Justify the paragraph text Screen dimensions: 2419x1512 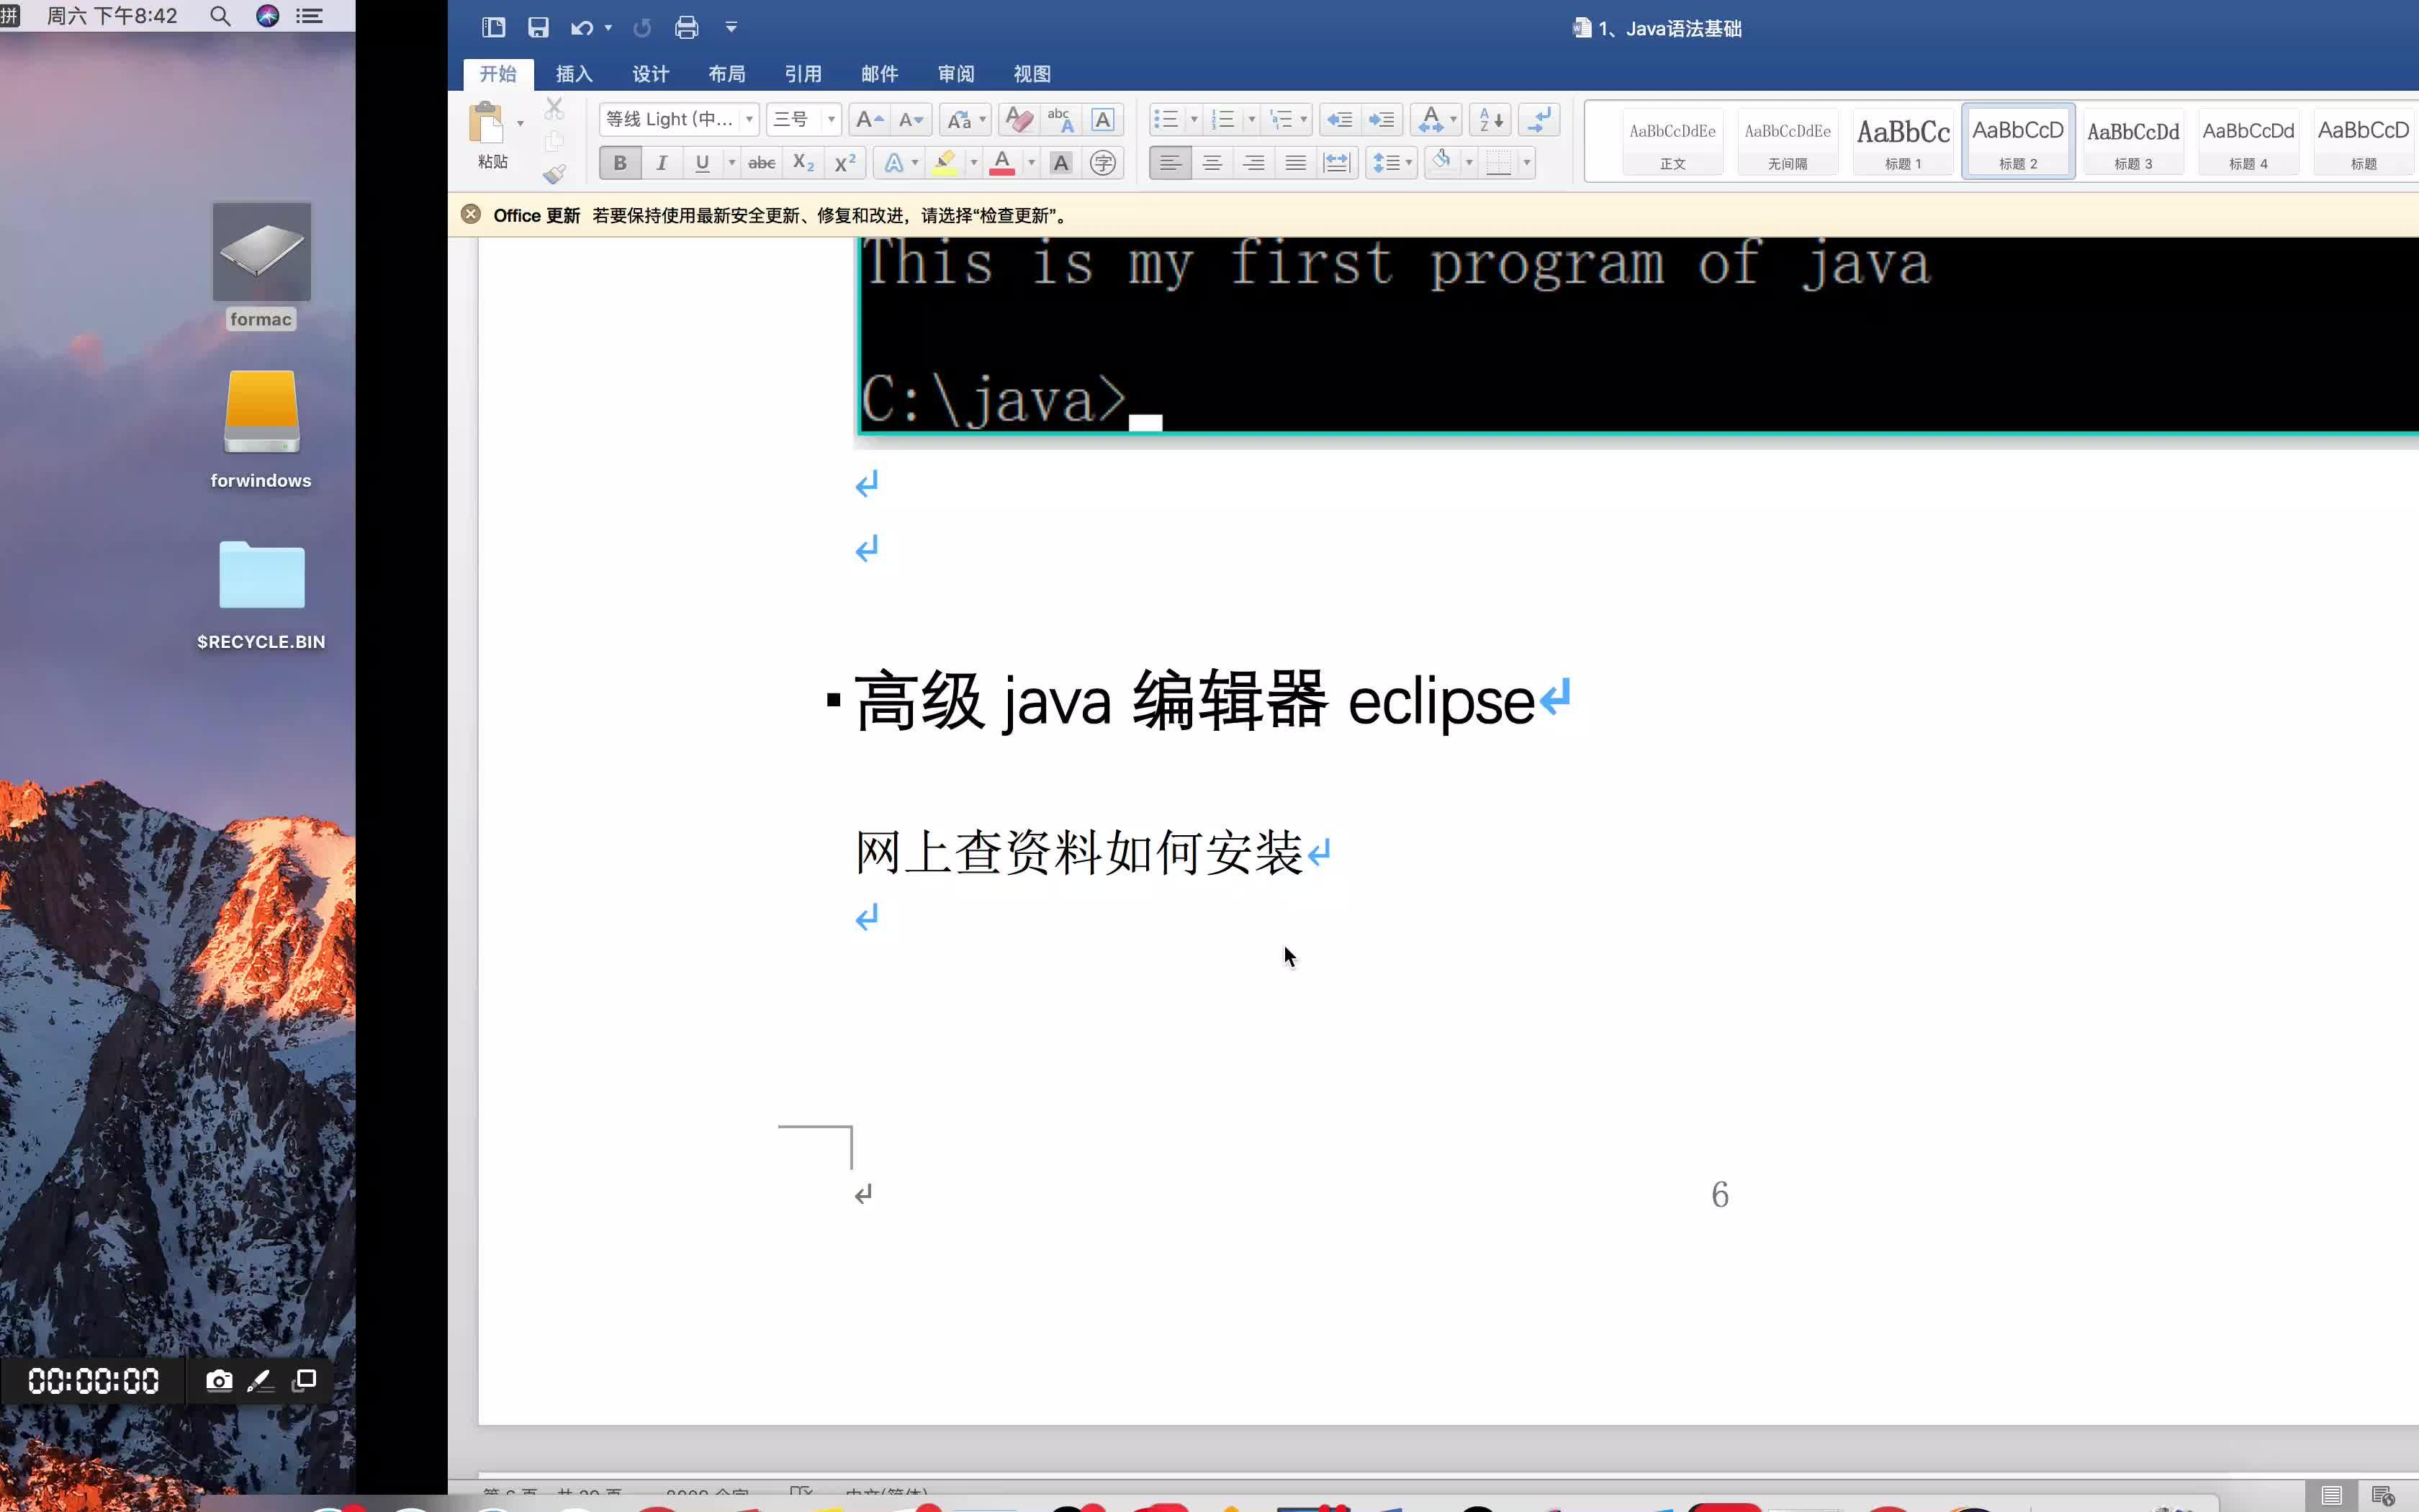[x=1295, y=163]
